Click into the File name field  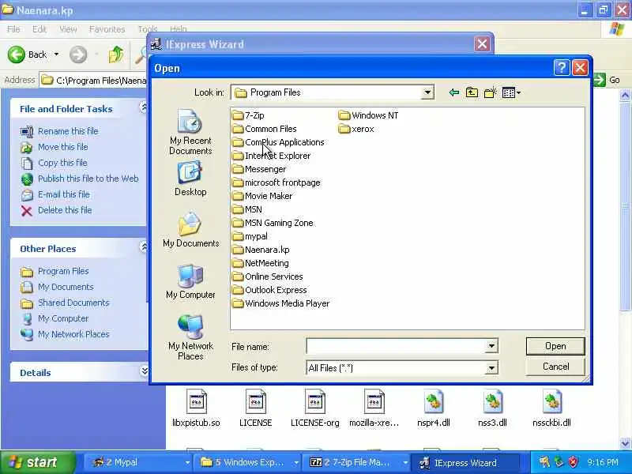[x=397, y=346]
